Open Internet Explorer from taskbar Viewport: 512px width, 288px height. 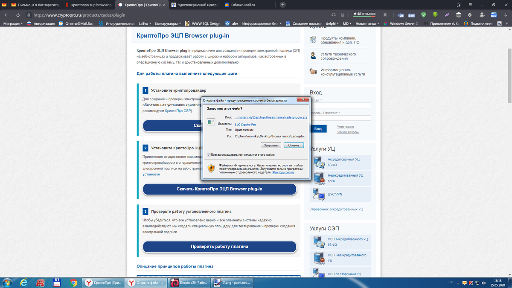point(24,282)
